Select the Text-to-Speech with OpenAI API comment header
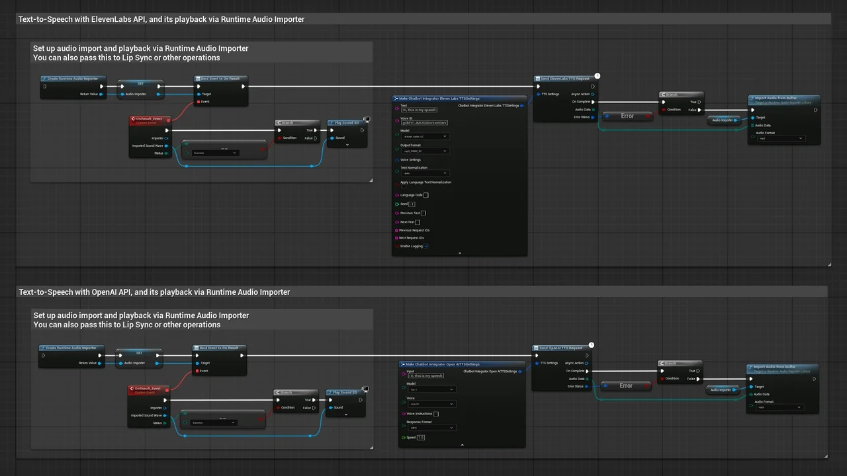The image size is (847, 476). coord(154,292)
